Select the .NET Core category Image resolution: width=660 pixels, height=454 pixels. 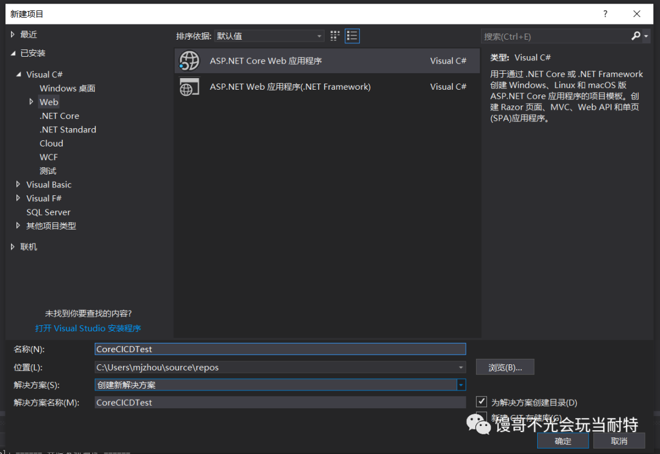[59, 116]
